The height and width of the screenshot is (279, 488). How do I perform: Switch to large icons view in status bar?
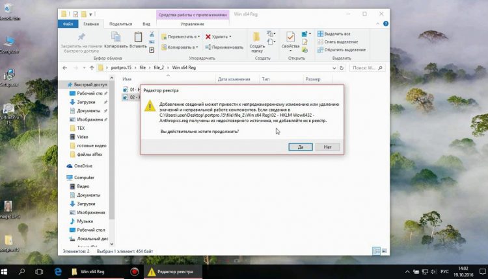point(385,250)
